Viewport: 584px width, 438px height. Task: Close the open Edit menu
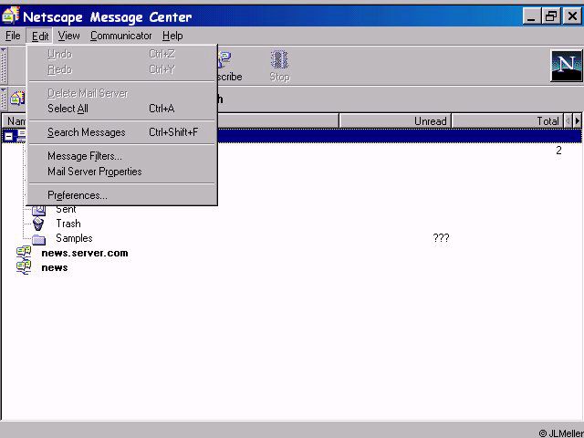click(x=40, y=36)
